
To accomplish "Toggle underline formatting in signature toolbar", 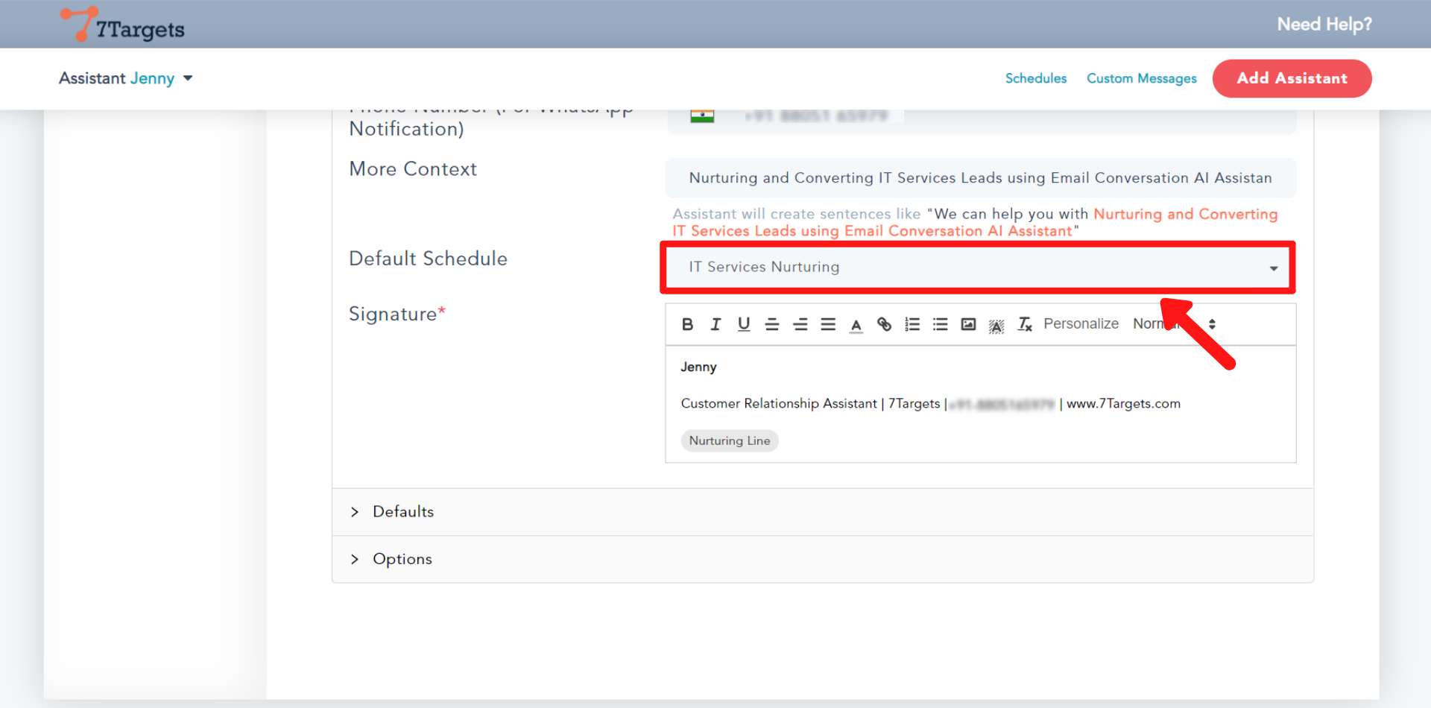I will click(x=743, y=324).
